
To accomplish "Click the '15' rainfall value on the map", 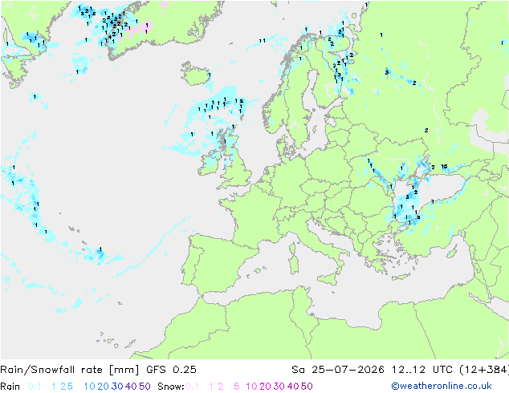I will [445, 166].
